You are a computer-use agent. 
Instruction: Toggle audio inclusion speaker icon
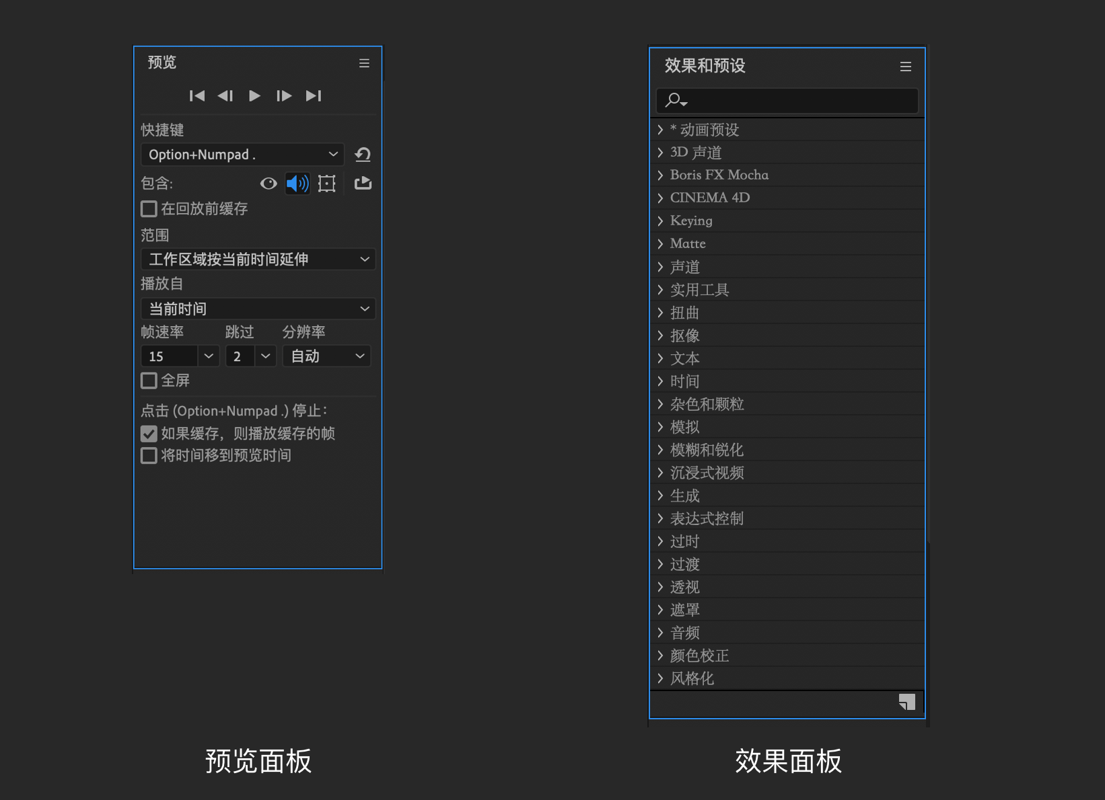click(x=297, y=184)
